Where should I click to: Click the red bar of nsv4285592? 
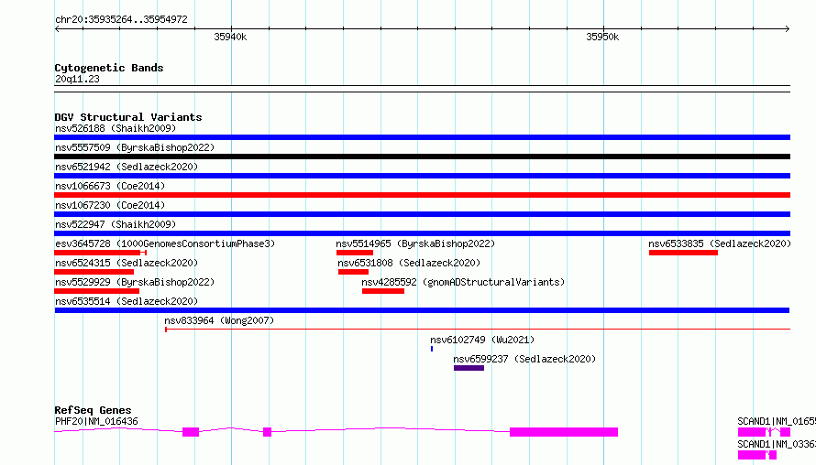point(383,291)
